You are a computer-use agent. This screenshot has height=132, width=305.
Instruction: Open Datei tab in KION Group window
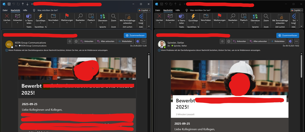5,10
